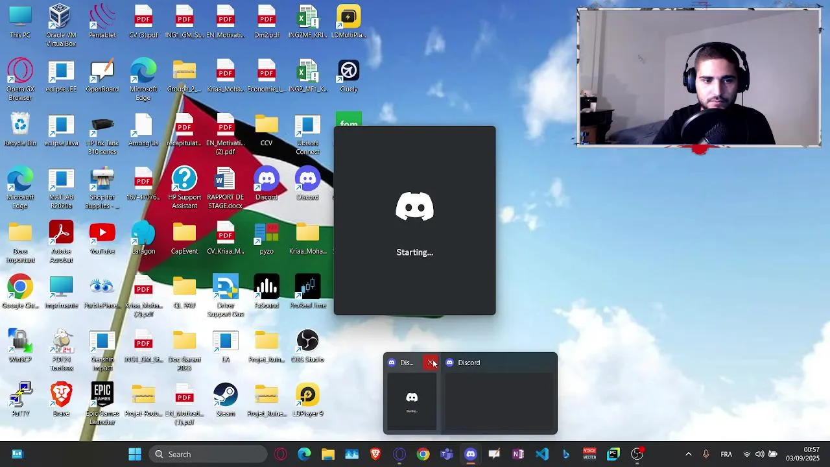Open the FRA language switcher
Viewport: 830px width, 467px height.
727,454
